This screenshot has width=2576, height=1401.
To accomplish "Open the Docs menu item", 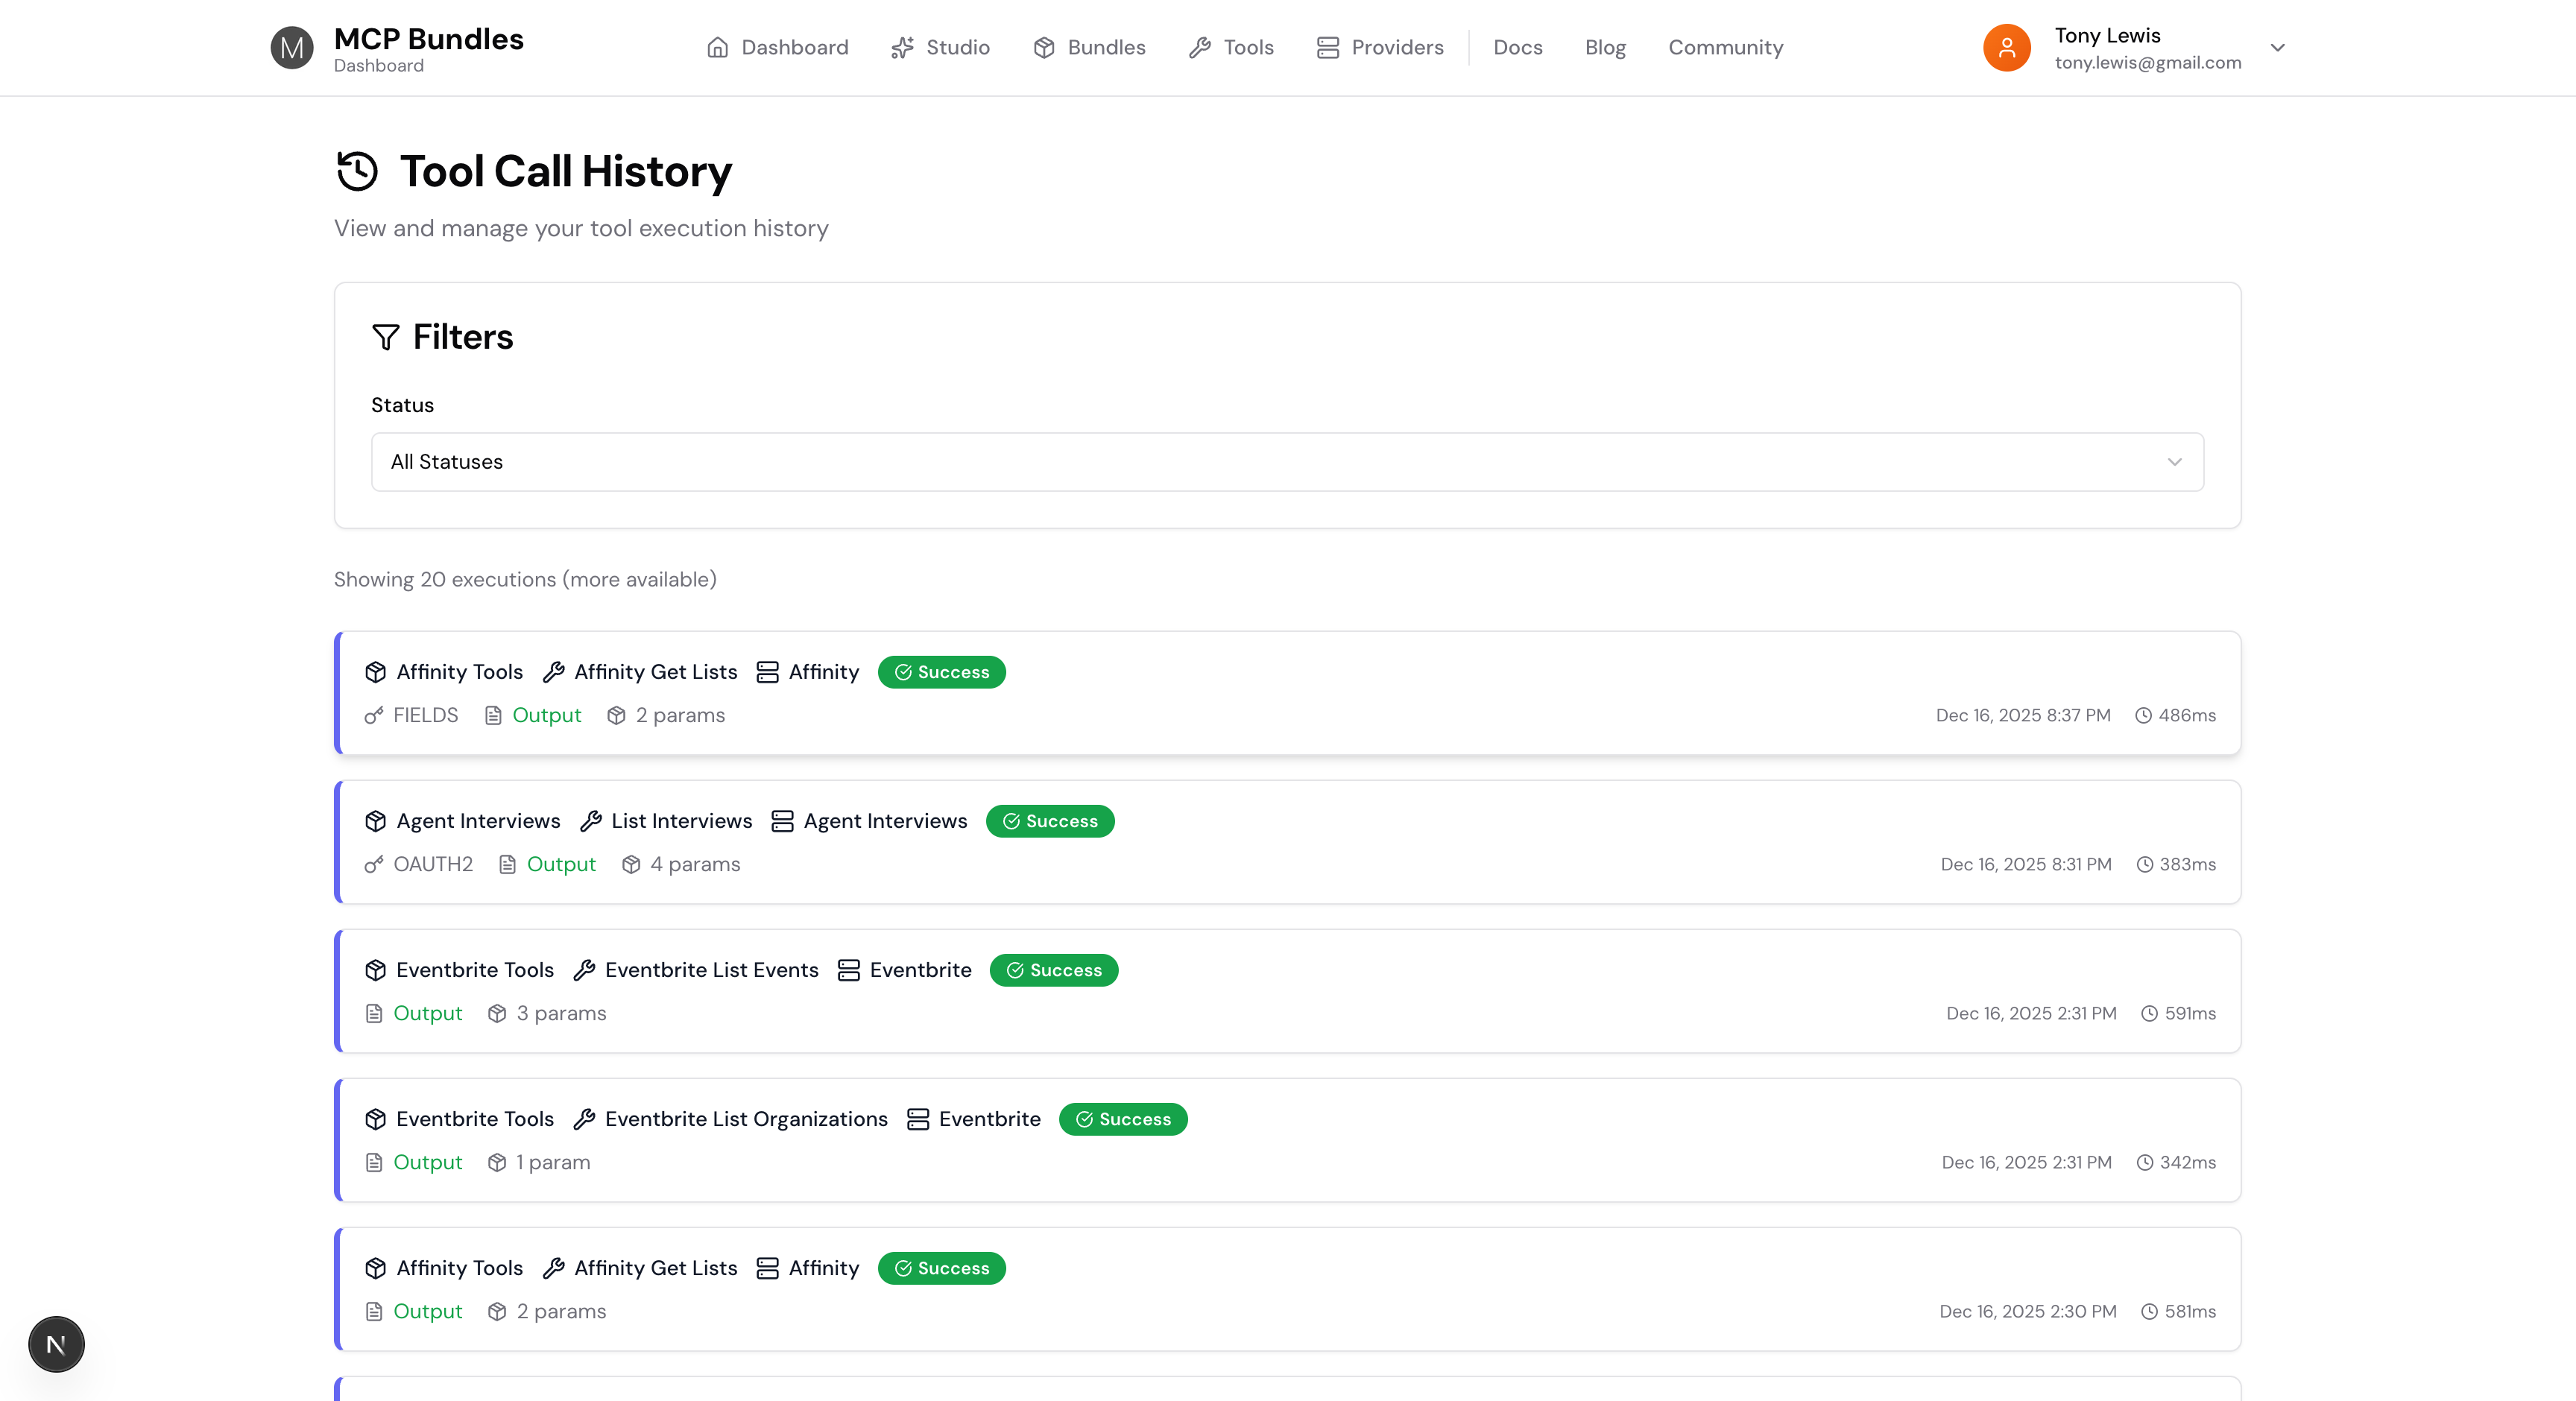I will (1517, 47).
